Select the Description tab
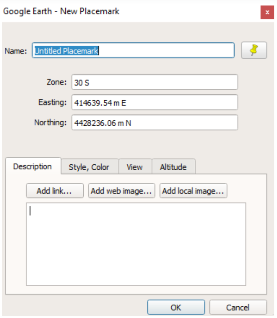The image size is (277, 318). (33, 167)
